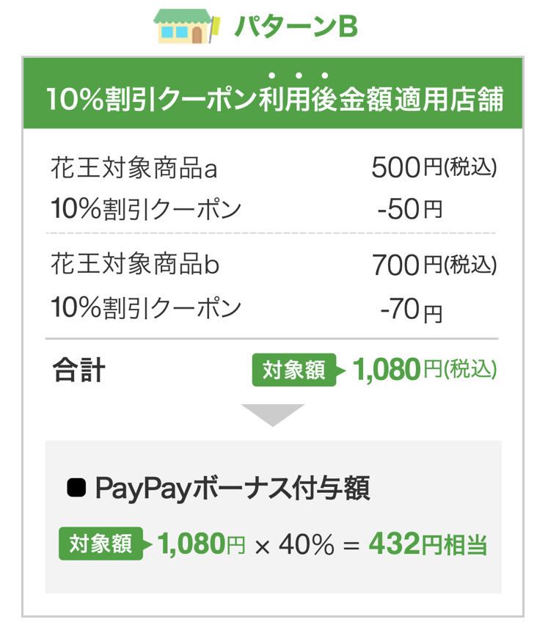Viewport: 548px width, 633px height.
Task: Click the × 40% multiplier text
Action: coord(295,544)
